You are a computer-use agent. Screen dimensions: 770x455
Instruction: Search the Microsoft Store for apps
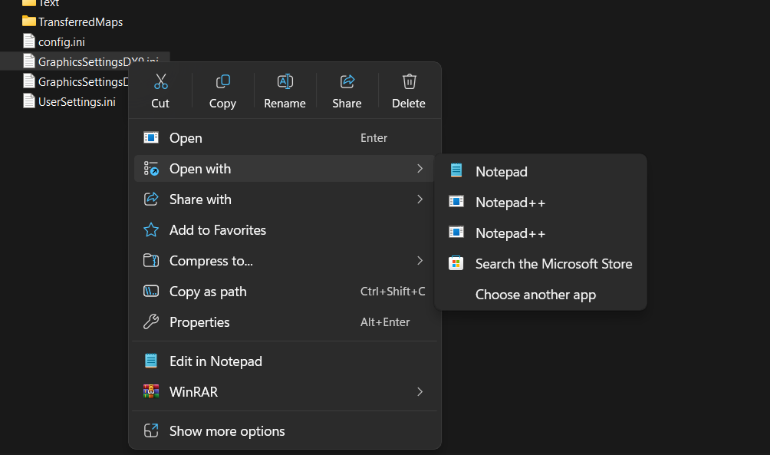tap(553, 264)
